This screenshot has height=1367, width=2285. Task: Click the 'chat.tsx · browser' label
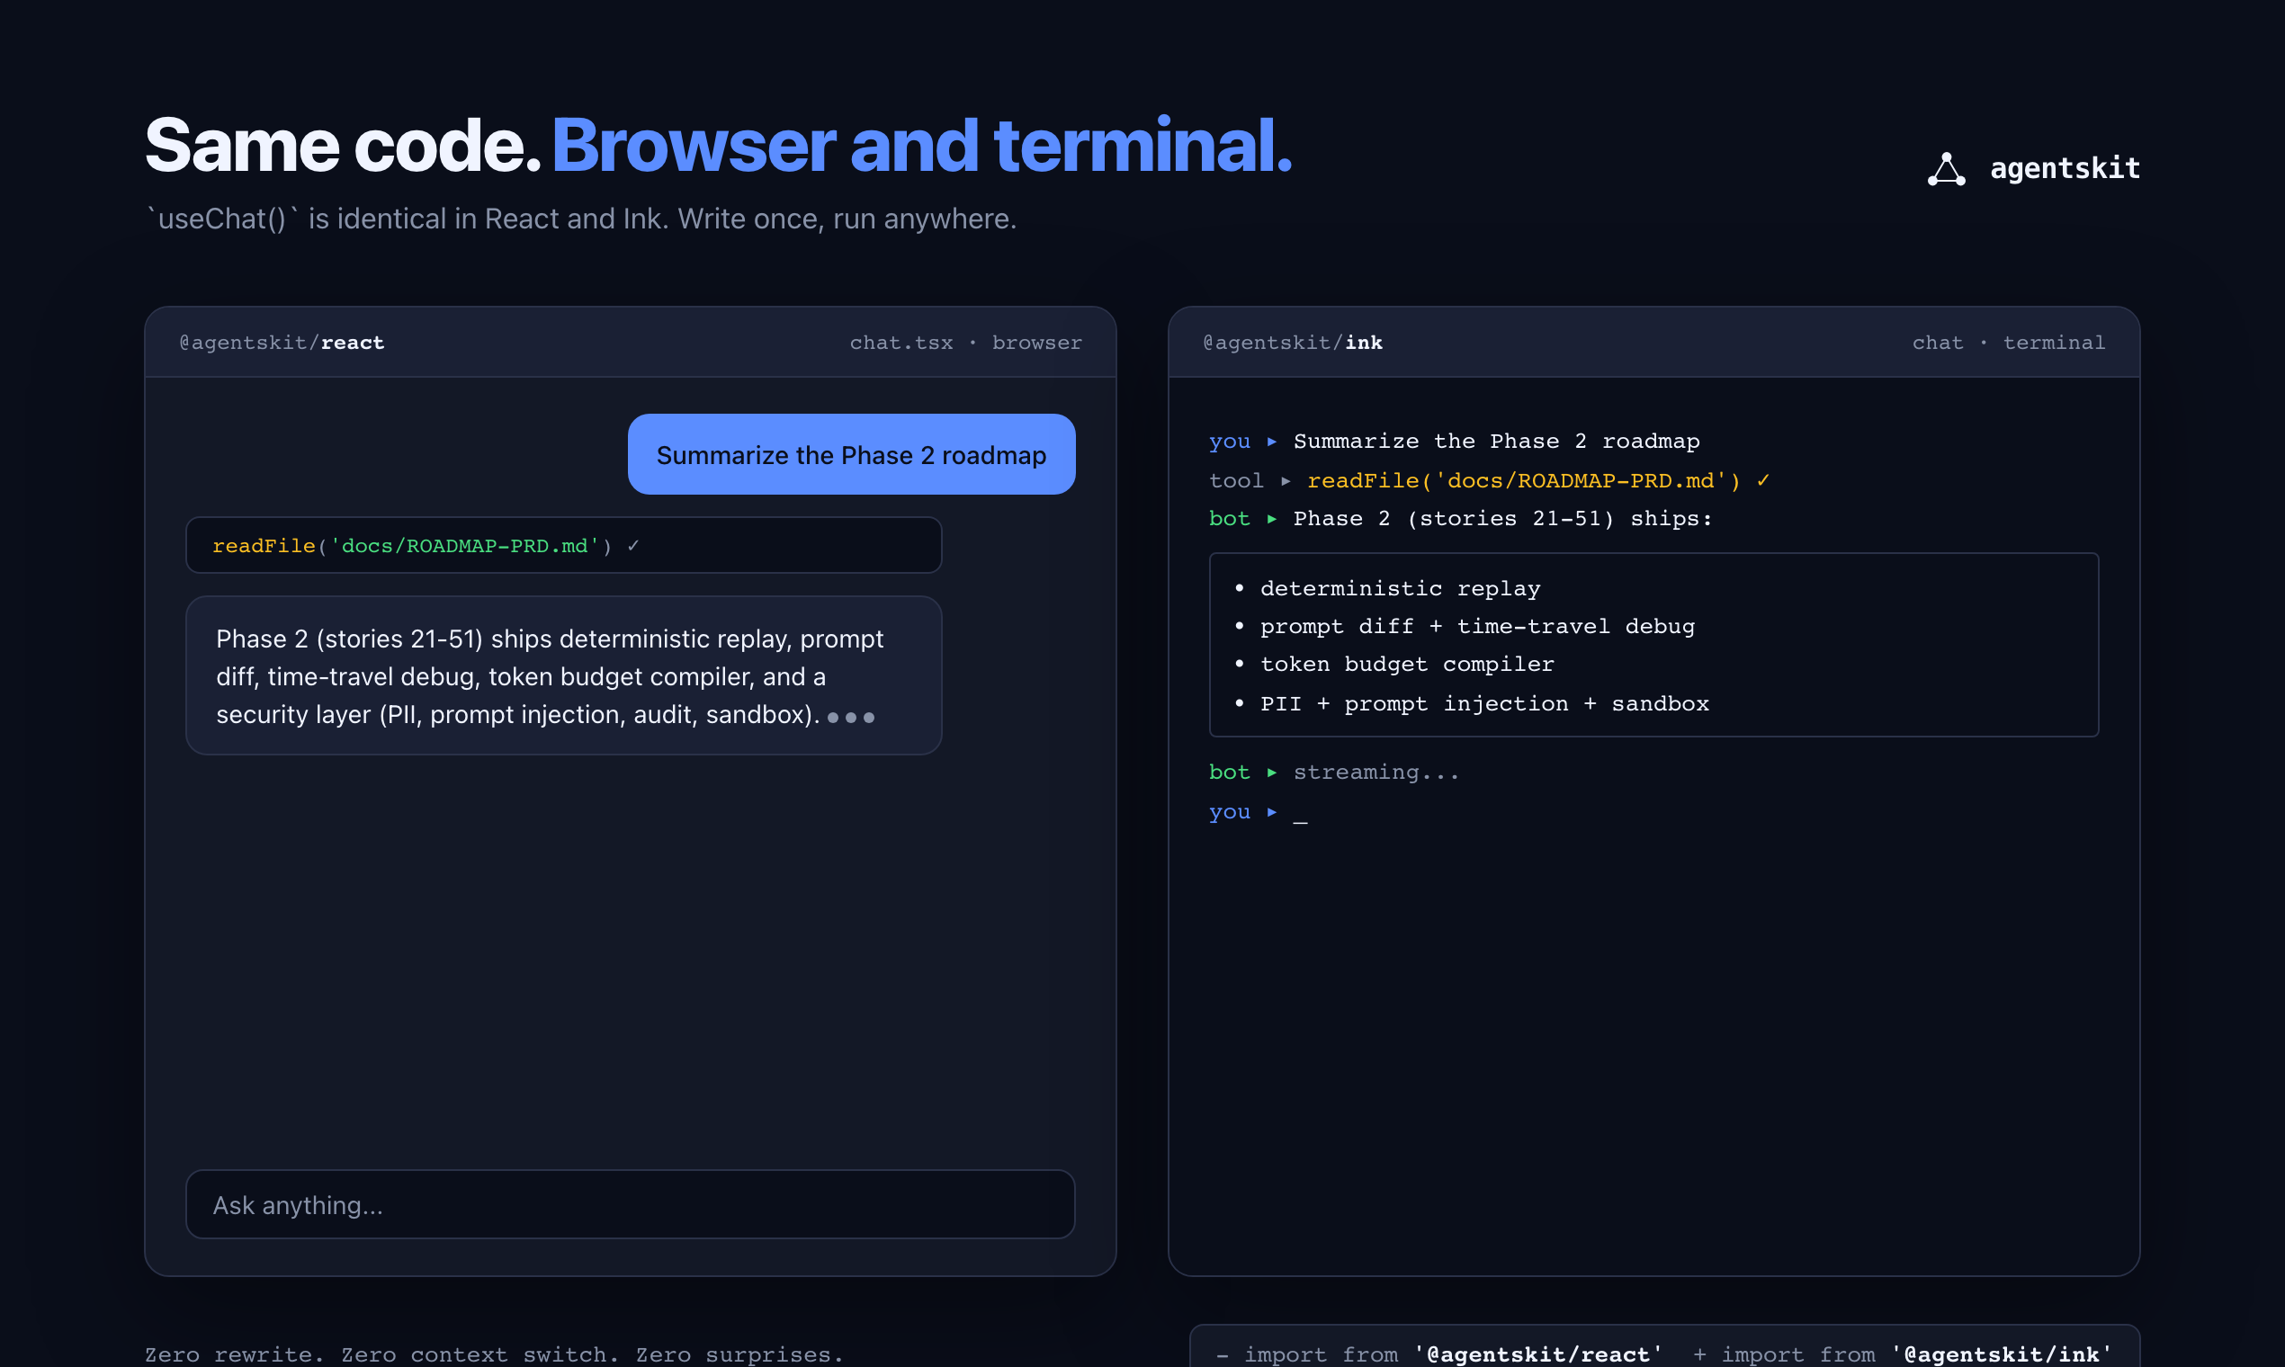(964, 343)
